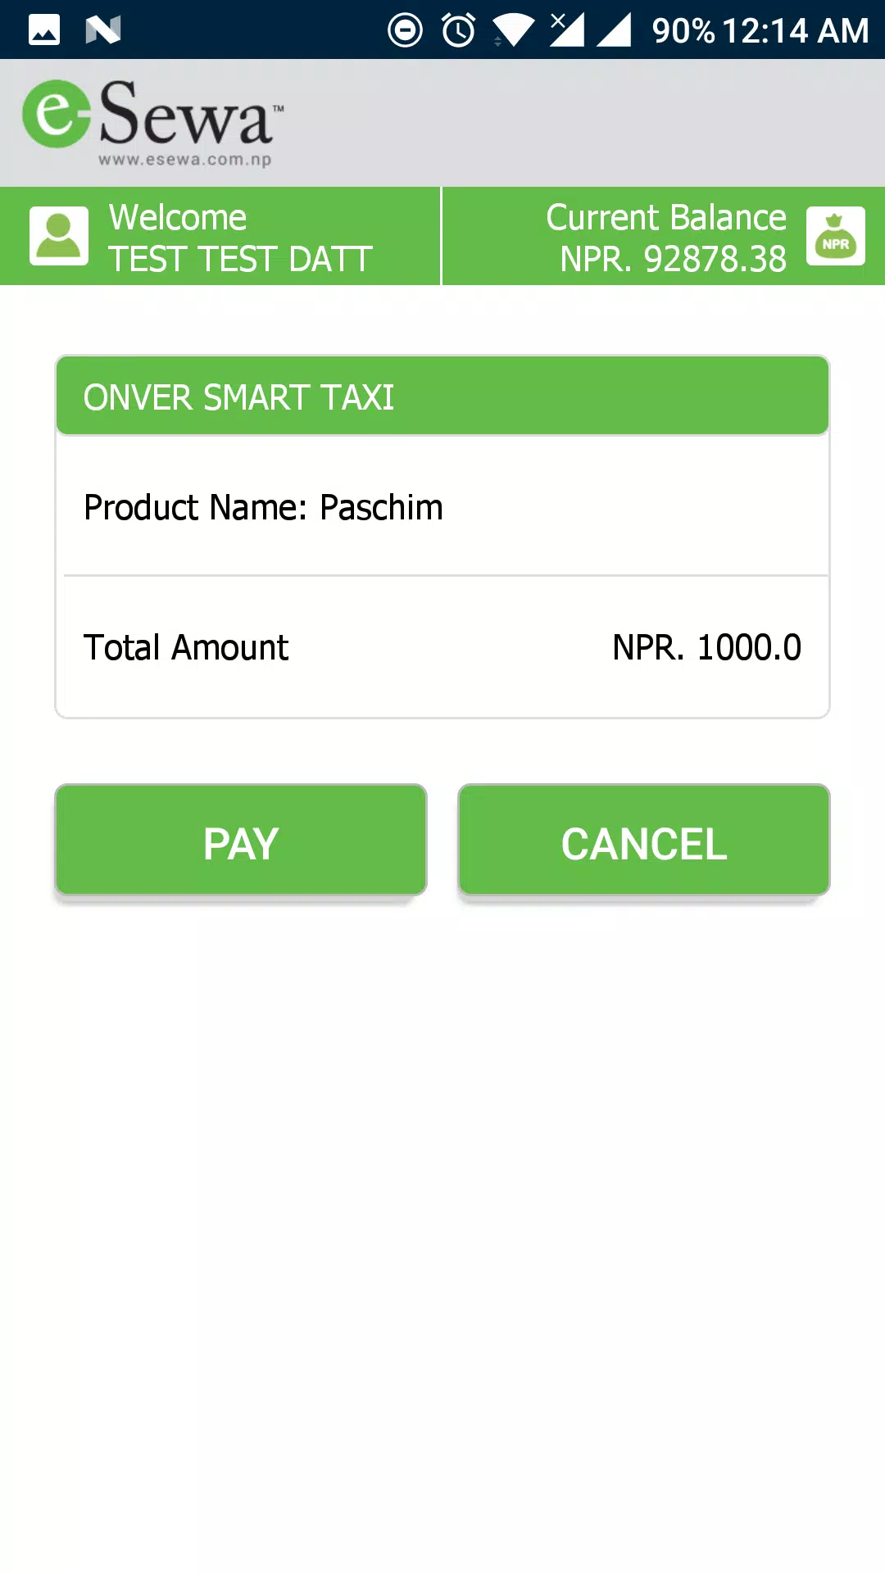
Task: Tap the Android N notification icon
Action: pyautogui.click(x=103, y=29)
